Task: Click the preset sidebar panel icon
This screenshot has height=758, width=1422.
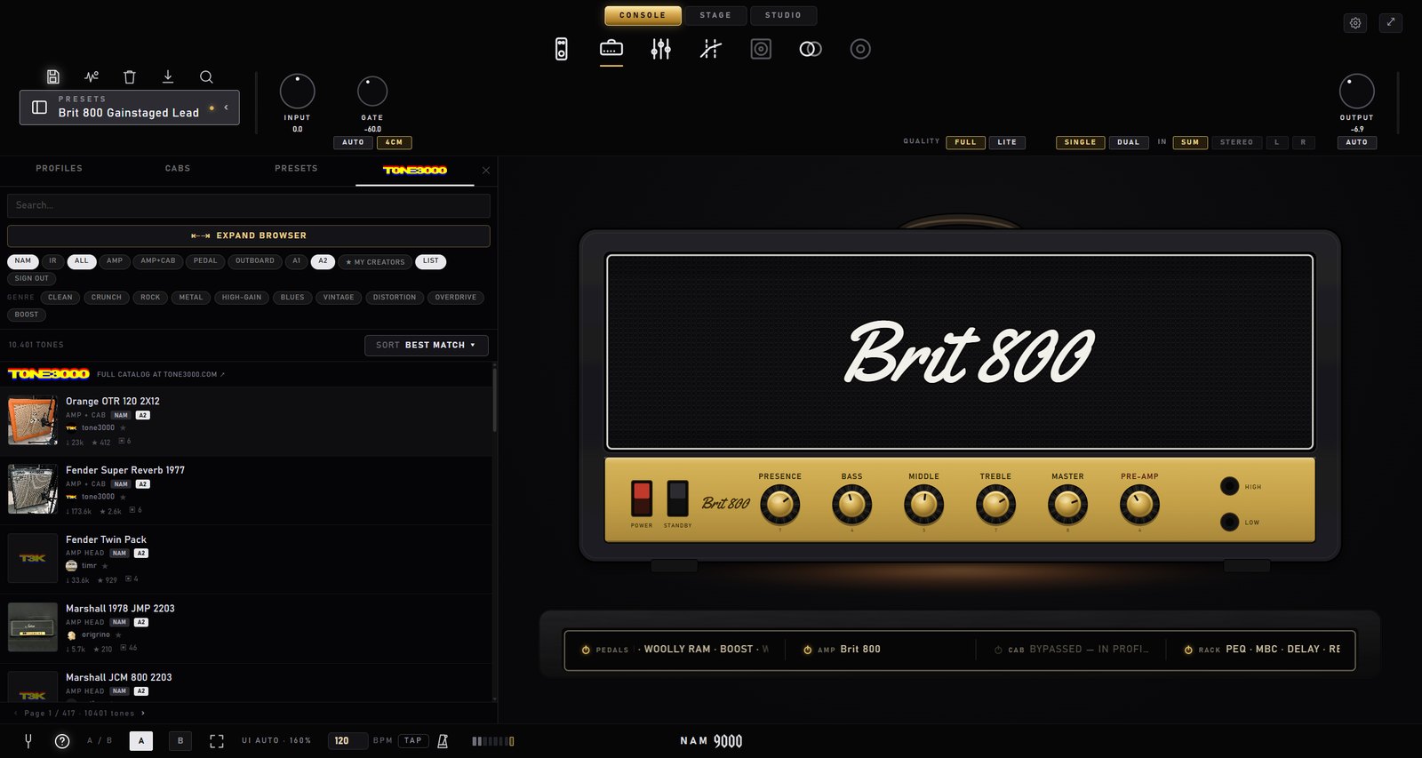Action: pos(39,108)
